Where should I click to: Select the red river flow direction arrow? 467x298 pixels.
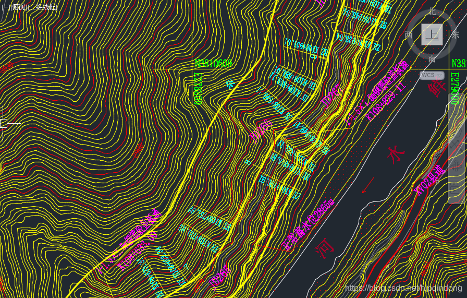click(368, 185)
